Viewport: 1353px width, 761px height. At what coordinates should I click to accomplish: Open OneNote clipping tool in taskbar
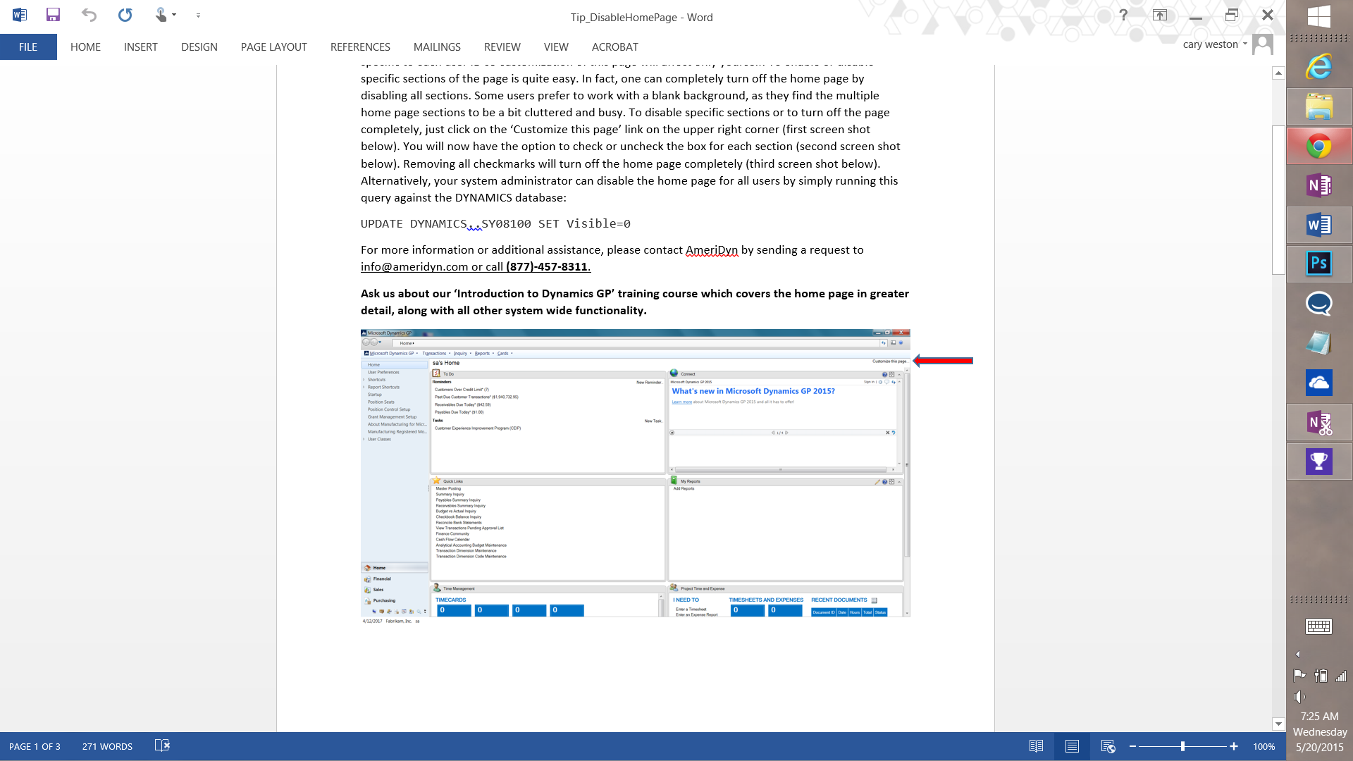(x=1319, y=423)
